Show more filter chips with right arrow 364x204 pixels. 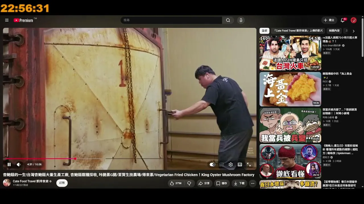pyautogui.click(x=353, y=31)
